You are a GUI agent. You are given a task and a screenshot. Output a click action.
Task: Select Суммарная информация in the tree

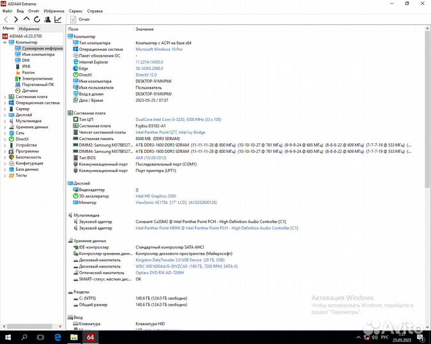pyautogui.click(x=39, y=48)
